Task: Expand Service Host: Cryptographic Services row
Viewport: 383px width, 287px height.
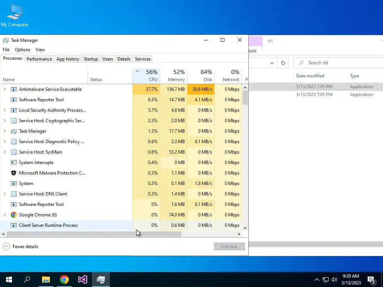Action: 4,121
